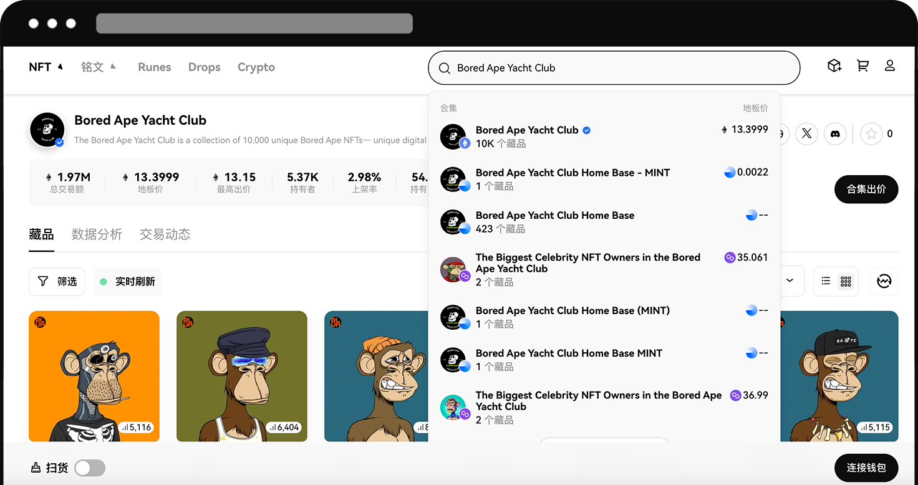Open the Discord social link
The image size is (918, 485).
[835, 133]
